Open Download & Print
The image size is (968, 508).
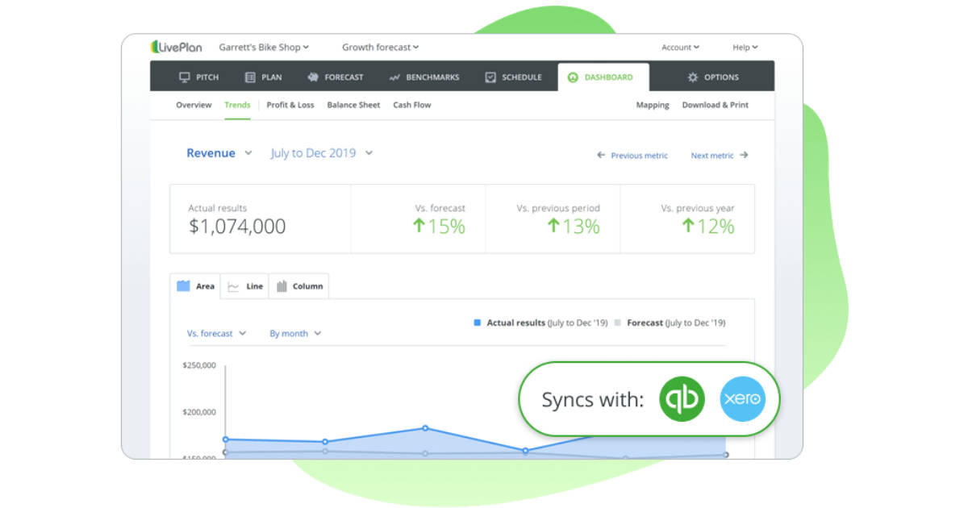715,105
